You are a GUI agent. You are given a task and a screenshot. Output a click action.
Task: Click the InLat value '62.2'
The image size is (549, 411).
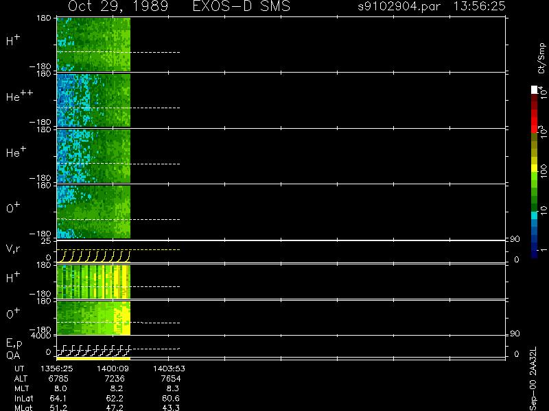coord(115,399)
